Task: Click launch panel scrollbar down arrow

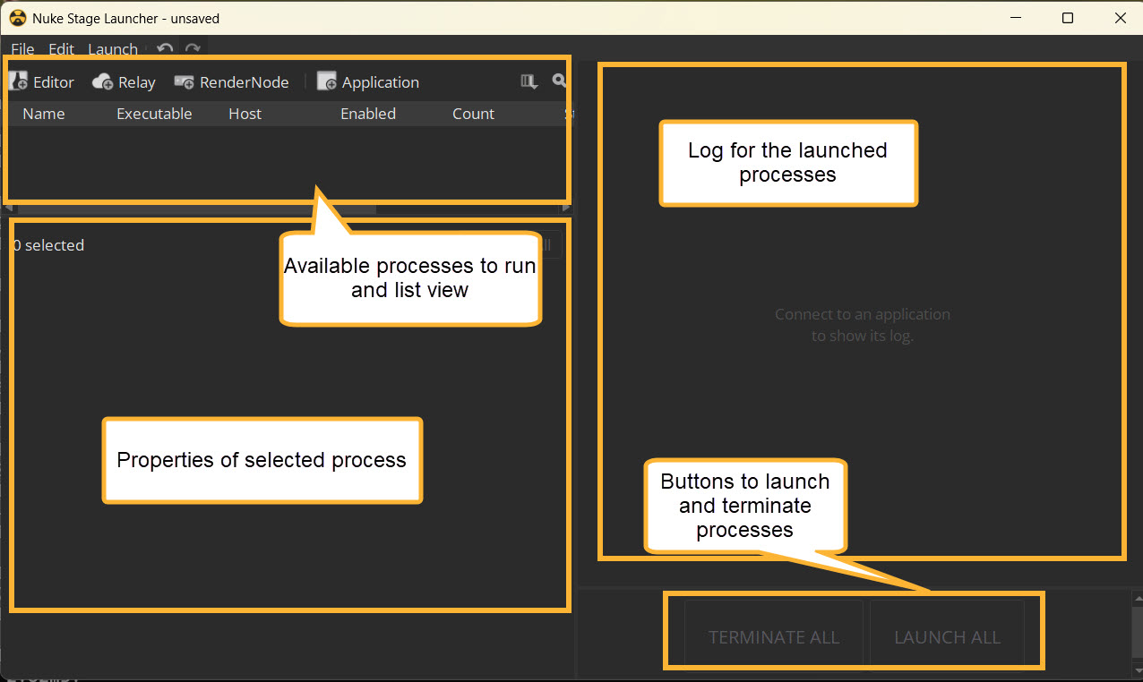Action: point(1138,669)
